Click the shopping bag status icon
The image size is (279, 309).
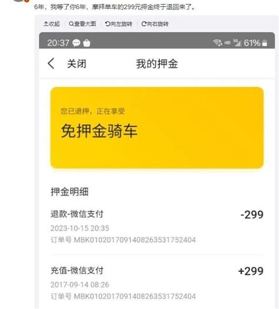click(87, 43)
